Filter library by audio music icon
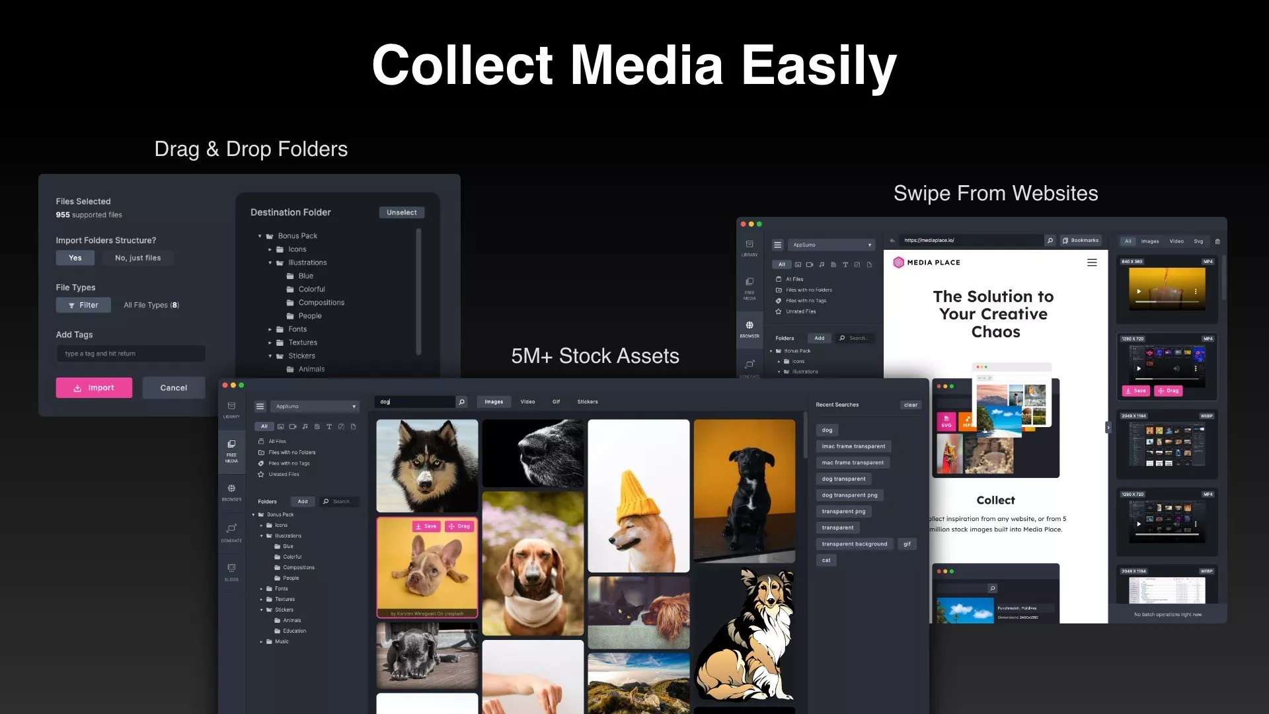The image size is (1269, 714). click(x=305, y=426)
